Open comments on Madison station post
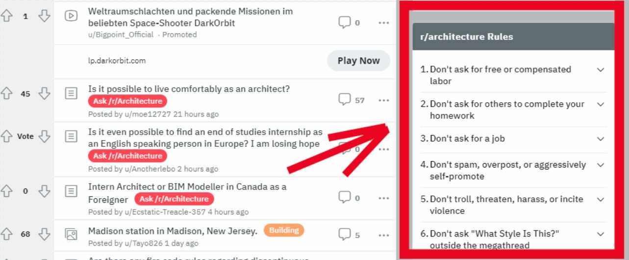629x260 pixels. tap(349, 235)
